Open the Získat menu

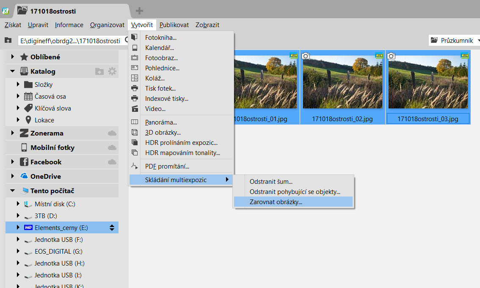tap(13, 25)
